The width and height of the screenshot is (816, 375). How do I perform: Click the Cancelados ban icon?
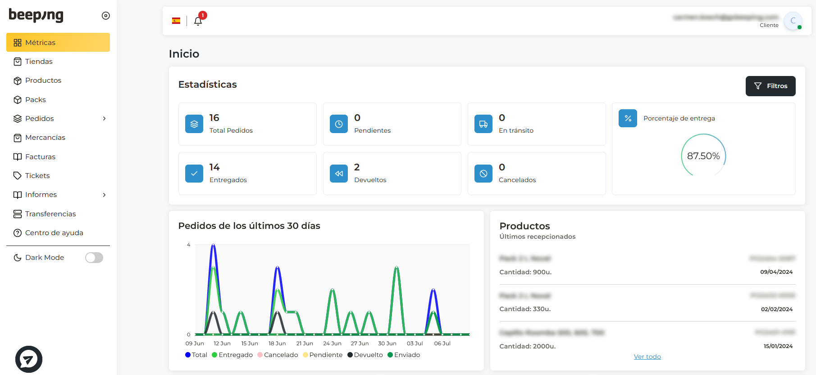(483, 174)
